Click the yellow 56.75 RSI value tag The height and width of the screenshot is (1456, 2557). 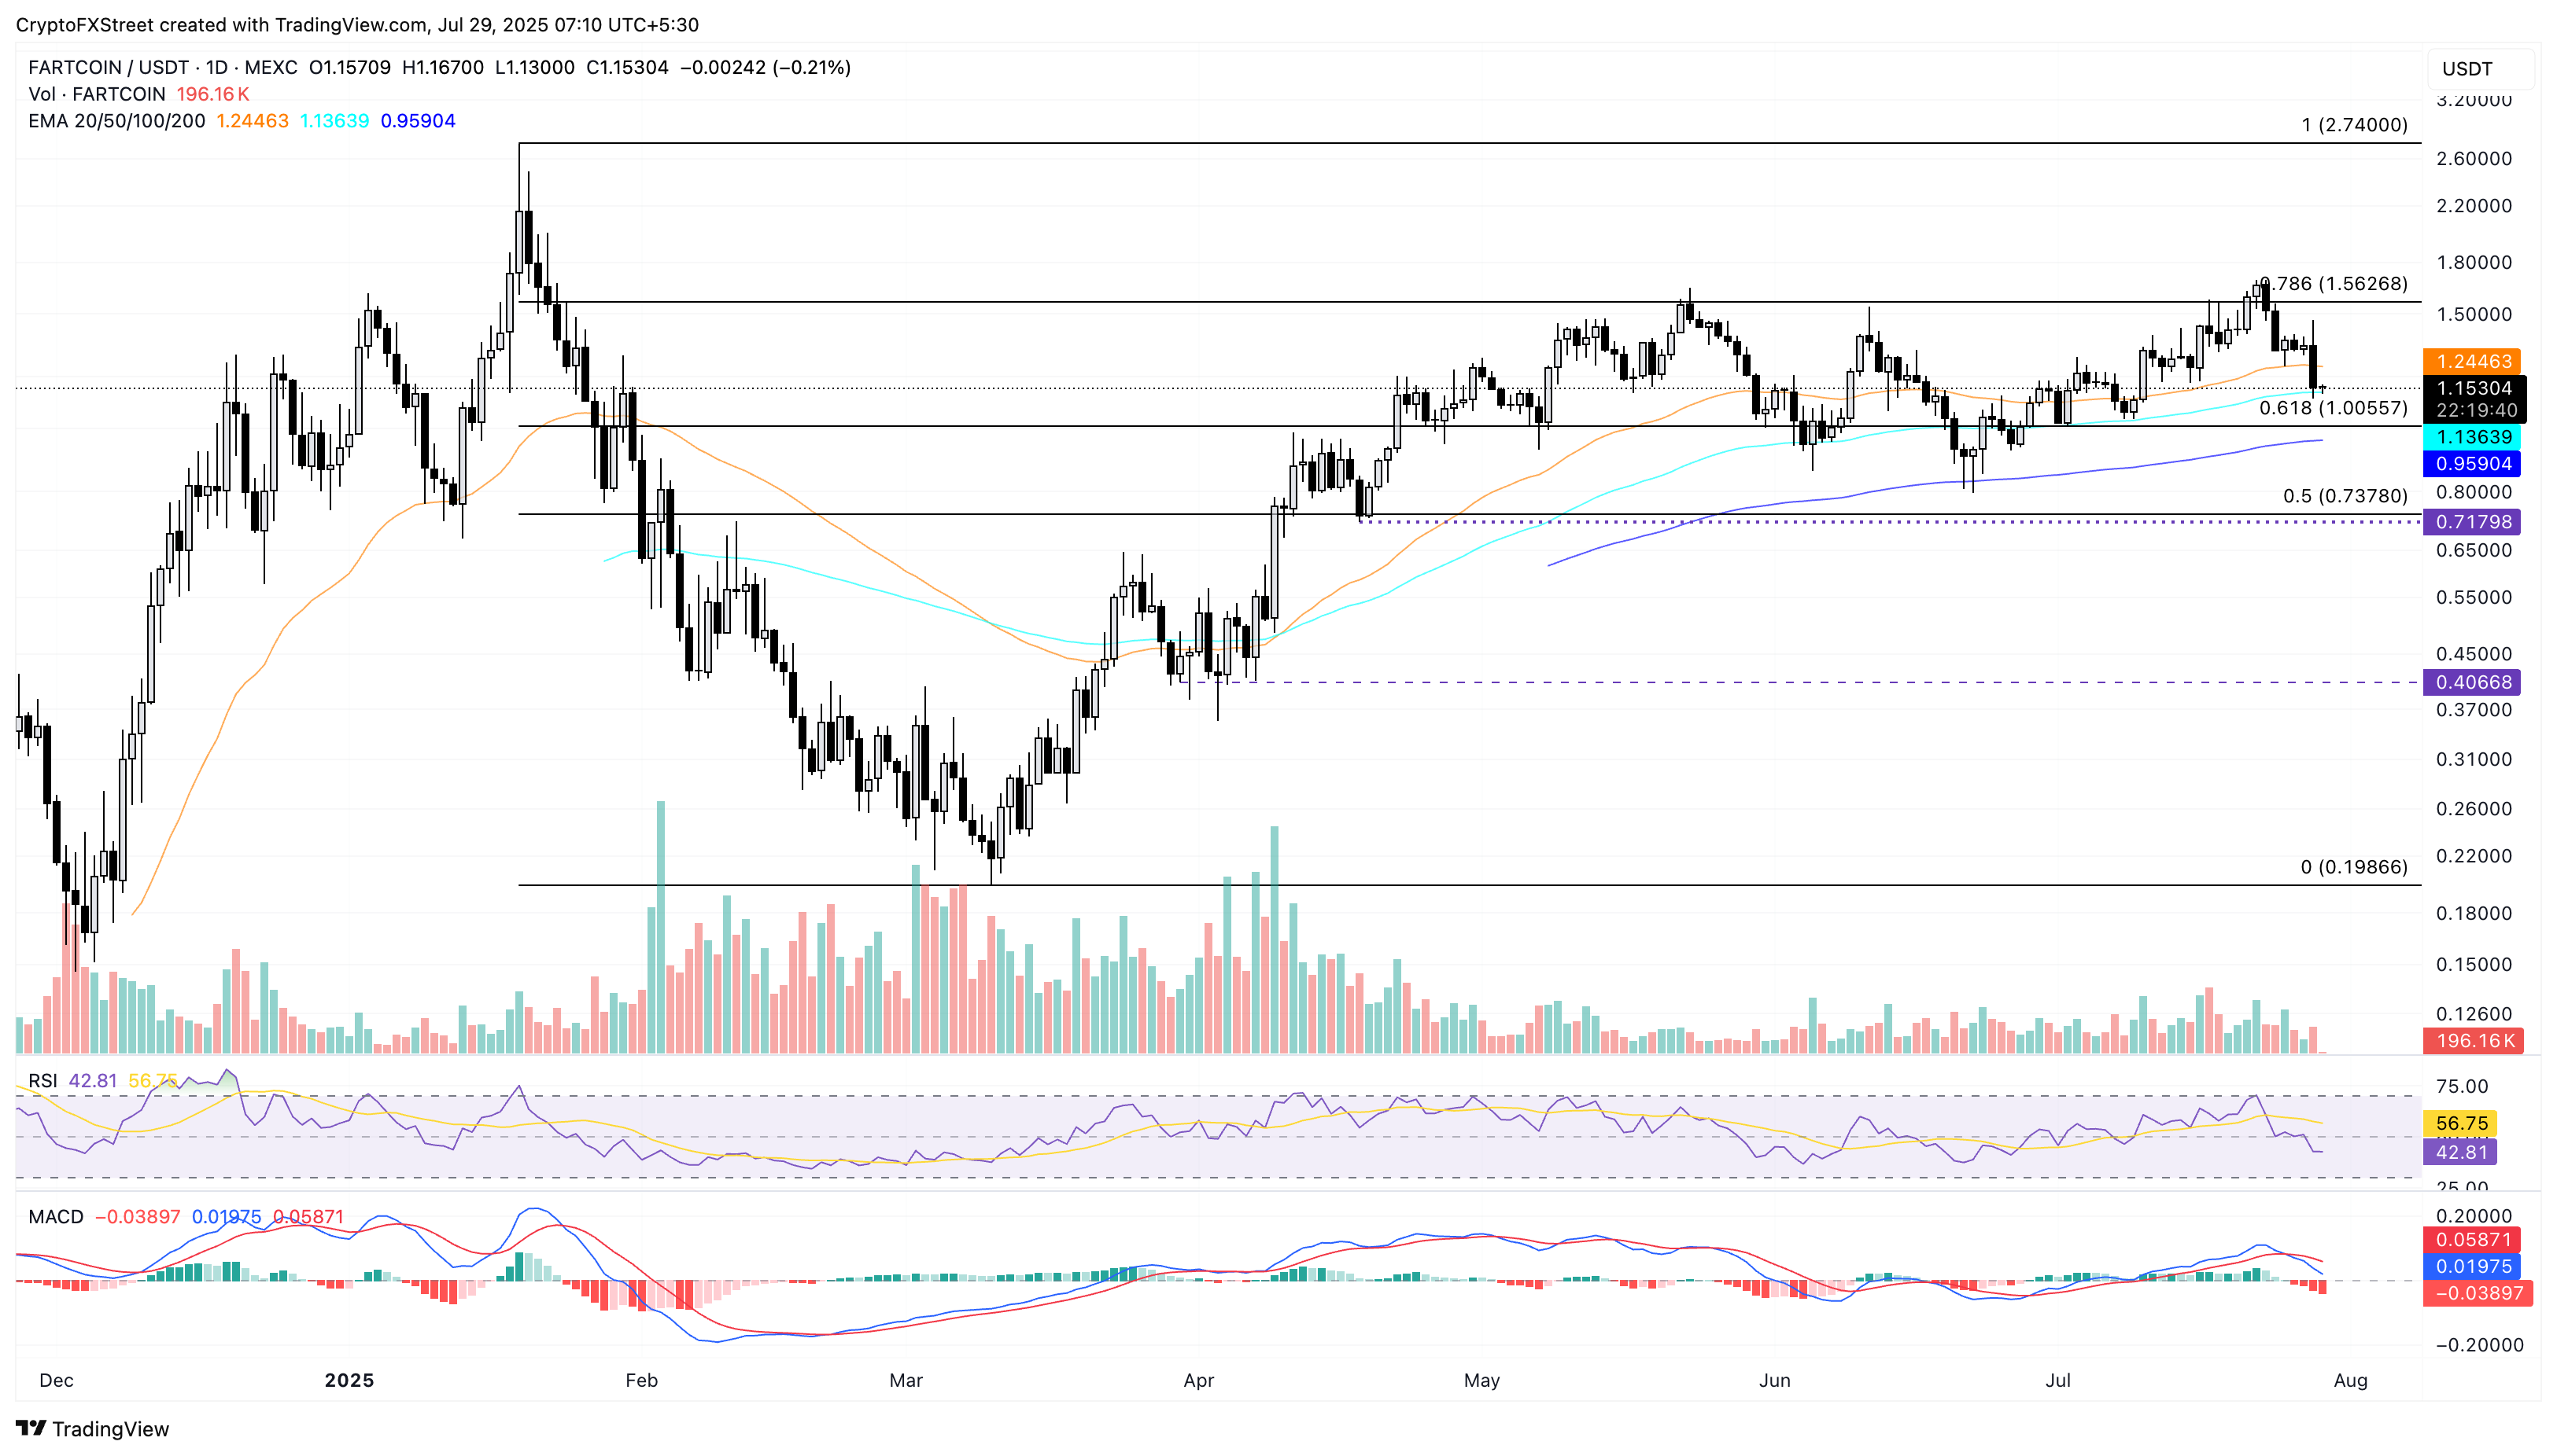[2460, 1124]
